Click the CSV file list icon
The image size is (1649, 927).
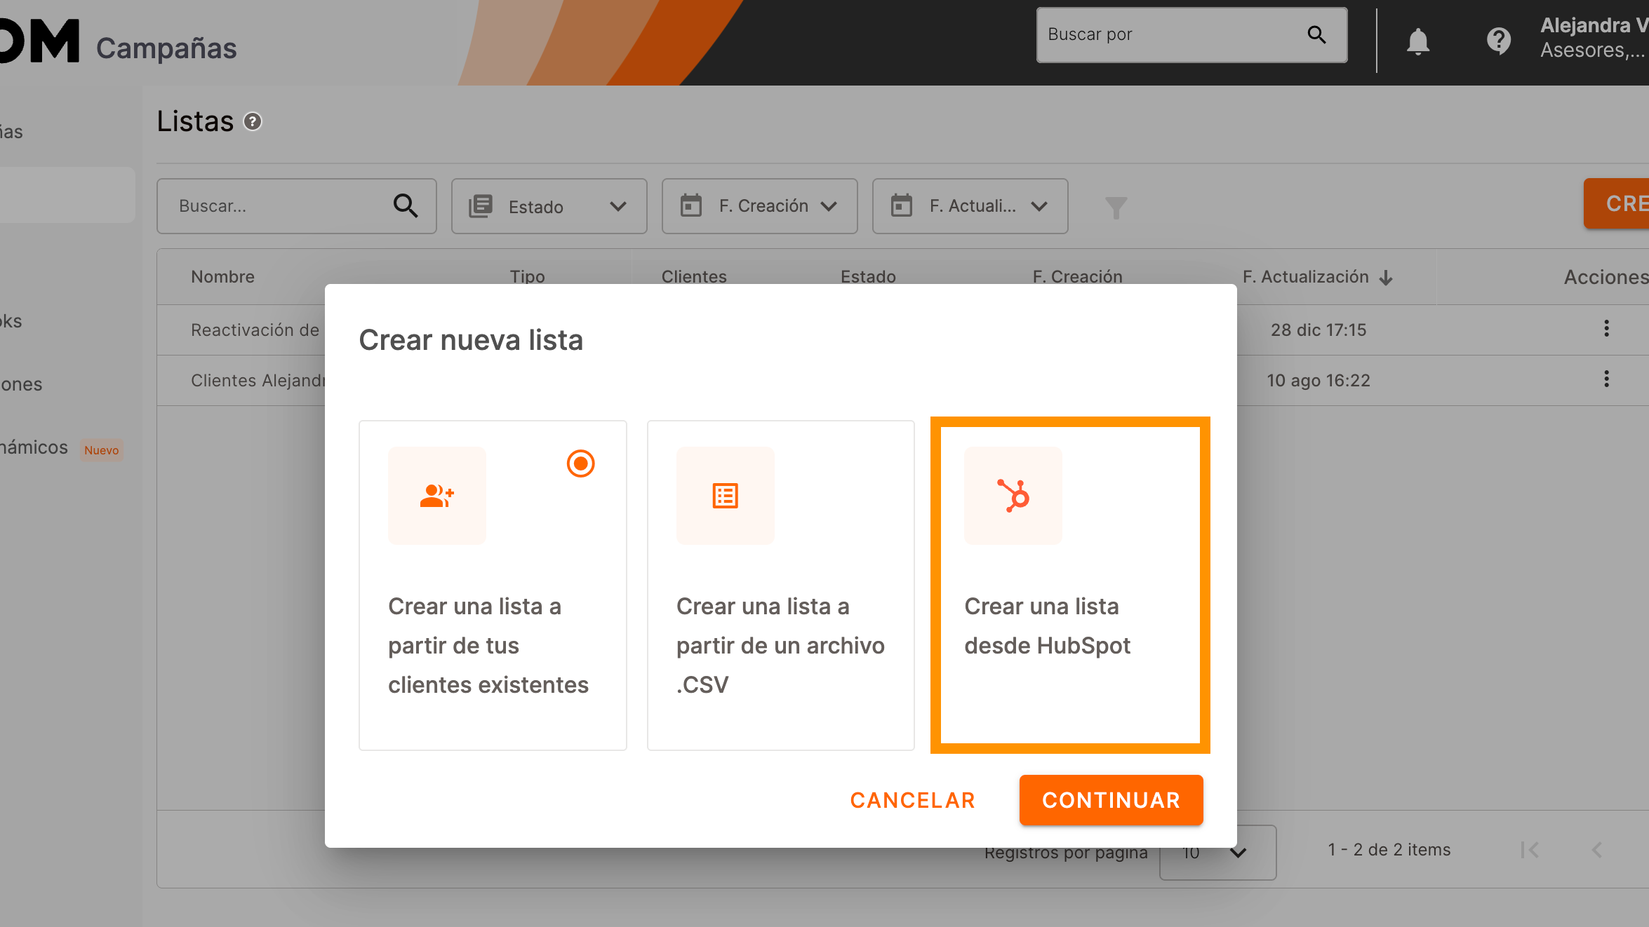tap(725, 496)
